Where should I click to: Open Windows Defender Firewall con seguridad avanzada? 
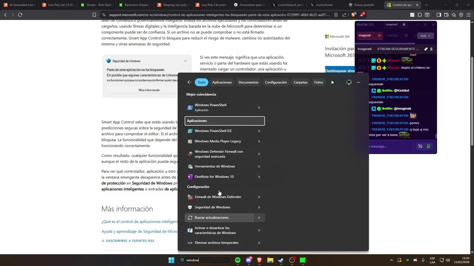[x=219, y=154]
